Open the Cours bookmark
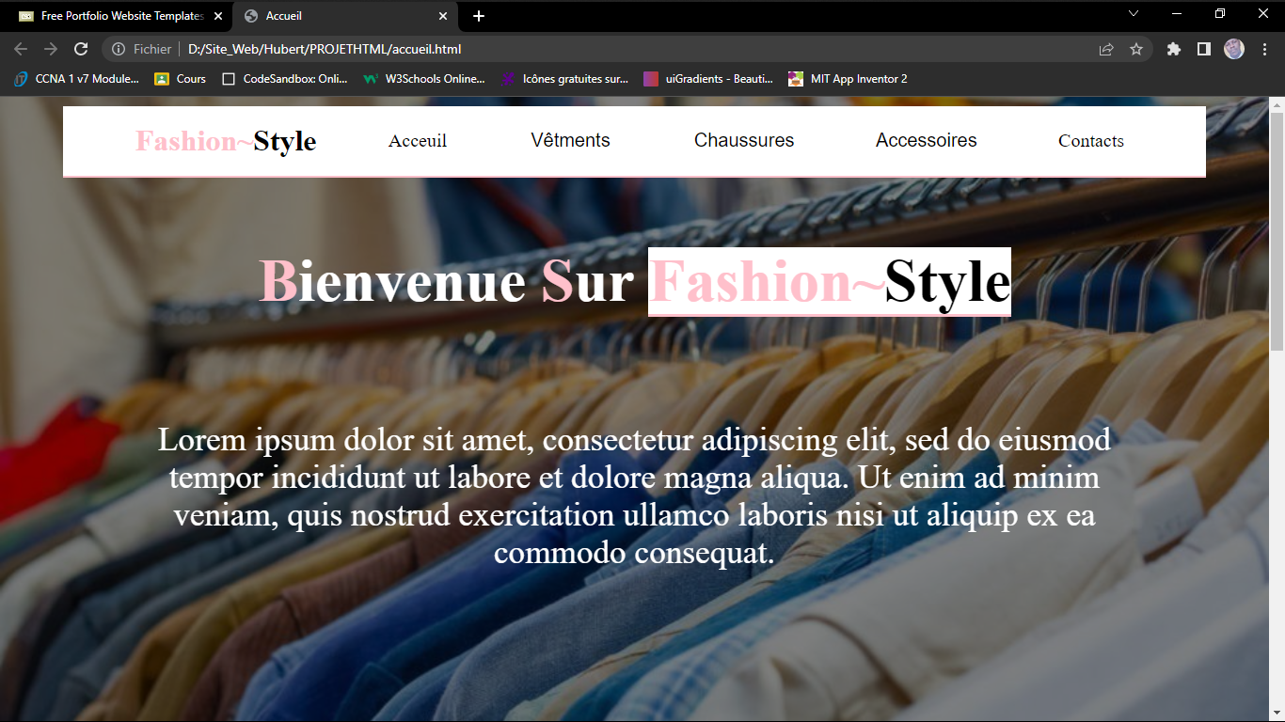This screenshot has width=1285, height=722. point(181,79)
